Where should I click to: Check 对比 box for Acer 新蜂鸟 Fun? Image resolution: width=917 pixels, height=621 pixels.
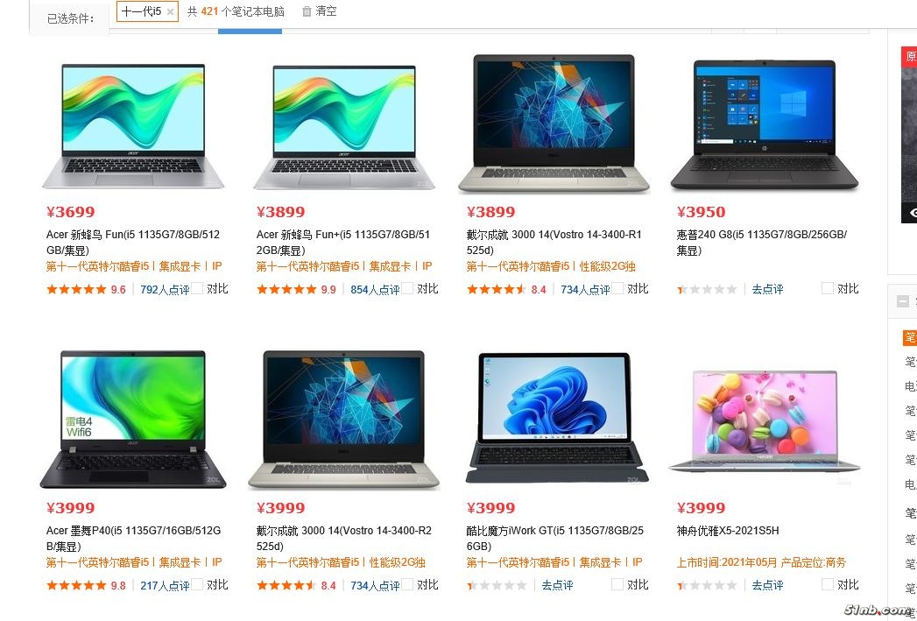(x=197, y=287)
